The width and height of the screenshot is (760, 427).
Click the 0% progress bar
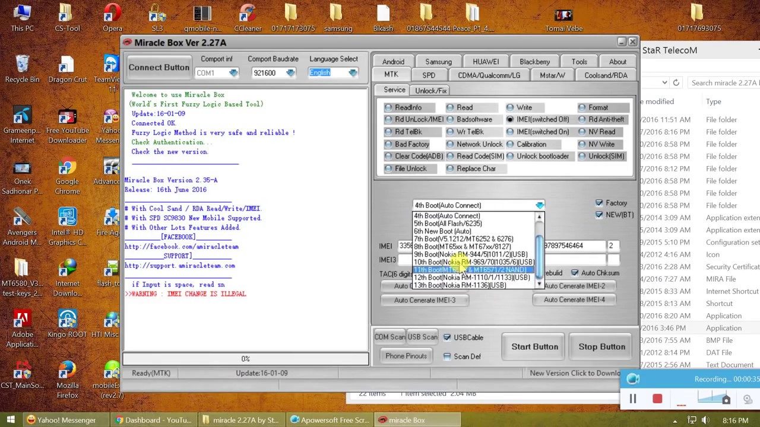245,359
